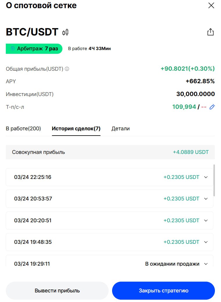Click the APY value +662.85%
This screenshot has height=302, width=221.
pyautogui.click(x=200, y=81)
